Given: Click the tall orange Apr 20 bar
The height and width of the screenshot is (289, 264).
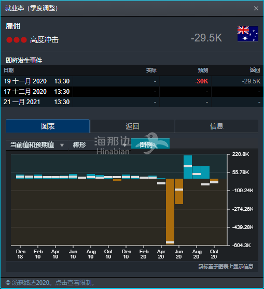Looking at the screenshot, I should (x=170, y=211).
